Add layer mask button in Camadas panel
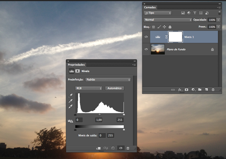This screenshot has width=226, height=159. click(x=187, y=90)
